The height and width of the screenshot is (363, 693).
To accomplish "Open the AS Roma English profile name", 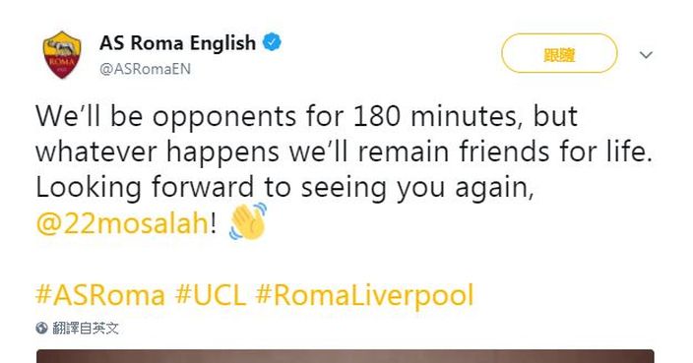I will (x=177, y=43).
